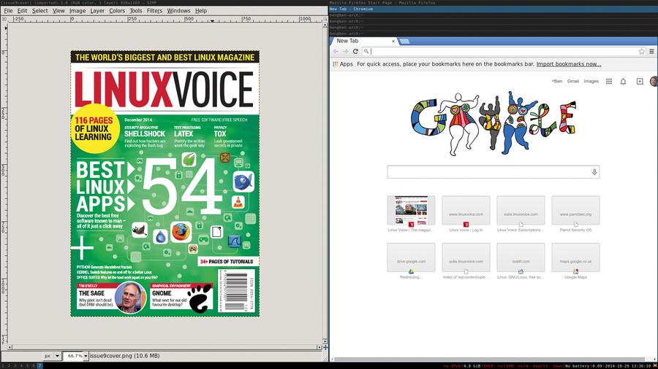
Task: Click the Google doodle logo
Action: (494, 123)
